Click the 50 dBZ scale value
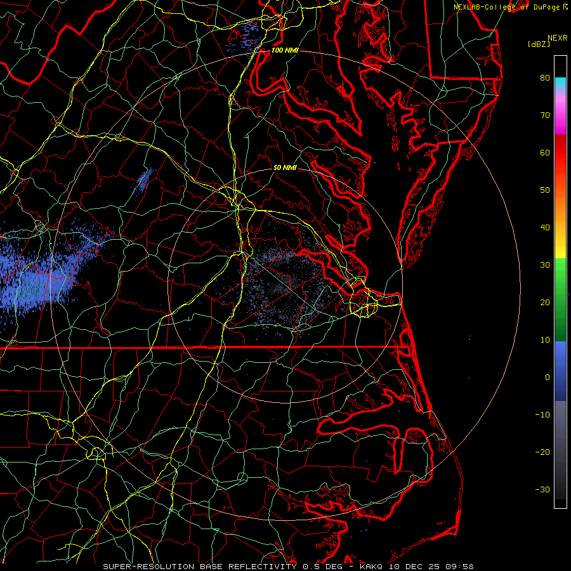The image size is (571, 571). (545, 190)
